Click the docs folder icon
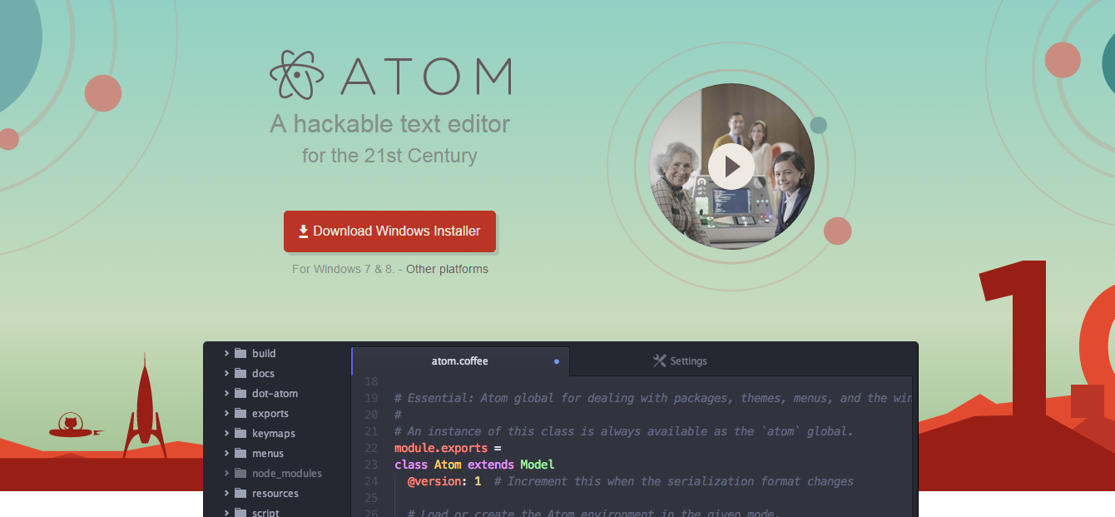The height and width of the screenshot is (517, 1115). pyautogui.click(x=240, y=373)
